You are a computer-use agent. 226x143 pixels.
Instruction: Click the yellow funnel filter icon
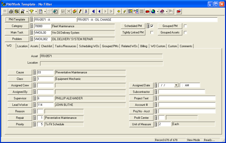pyautogui.click(x=31, y=11)
